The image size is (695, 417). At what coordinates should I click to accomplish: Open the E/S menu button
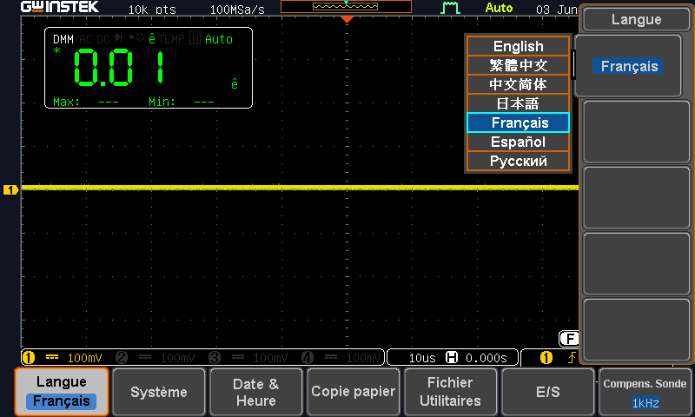tap(548, 392)
